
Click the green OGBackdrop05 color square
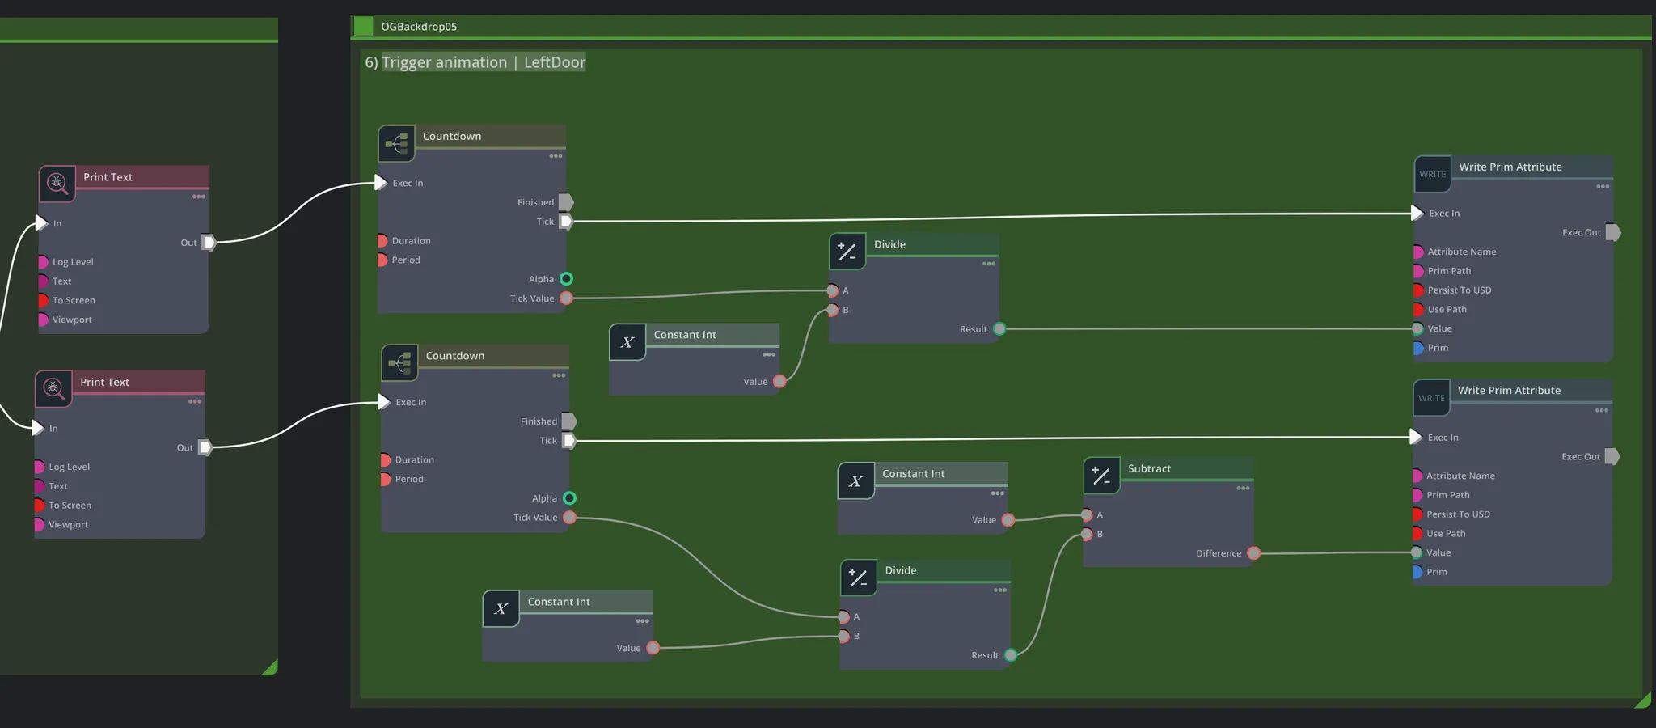tap(364, 27)
